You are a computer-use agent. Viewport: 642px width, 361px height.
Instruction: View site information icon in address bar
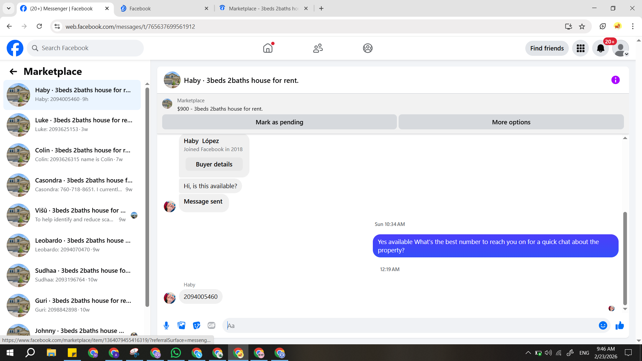coord(58,26)
